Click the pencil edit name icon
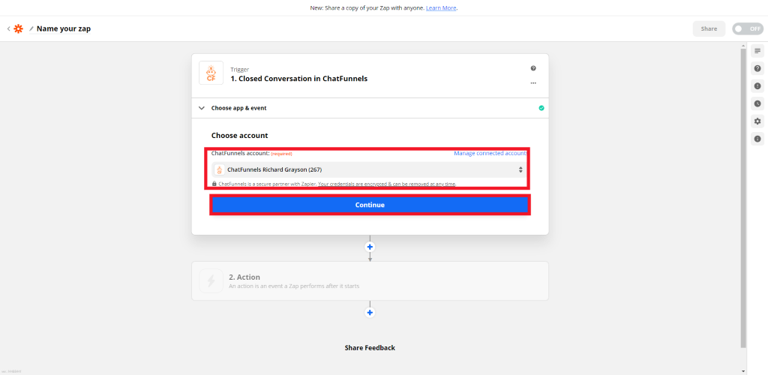Viewport: 768px width, 375px height. pos(31,29)
